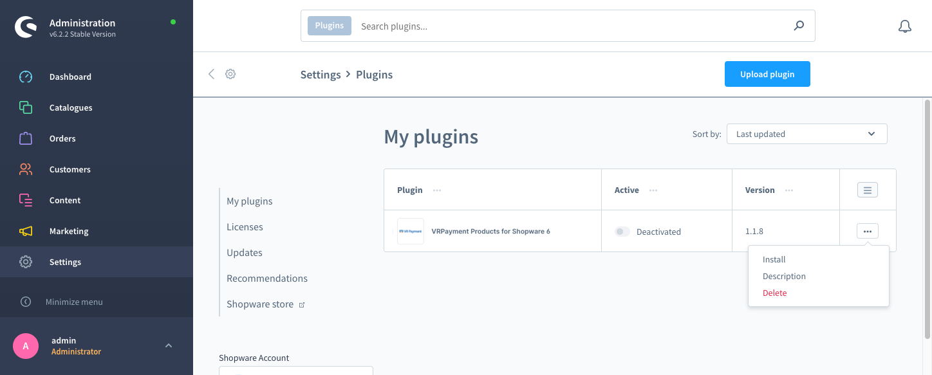The height and width of the screenshot is (375, 932).
Task: Click the Active column options dots
Action: tap(653, 190)
